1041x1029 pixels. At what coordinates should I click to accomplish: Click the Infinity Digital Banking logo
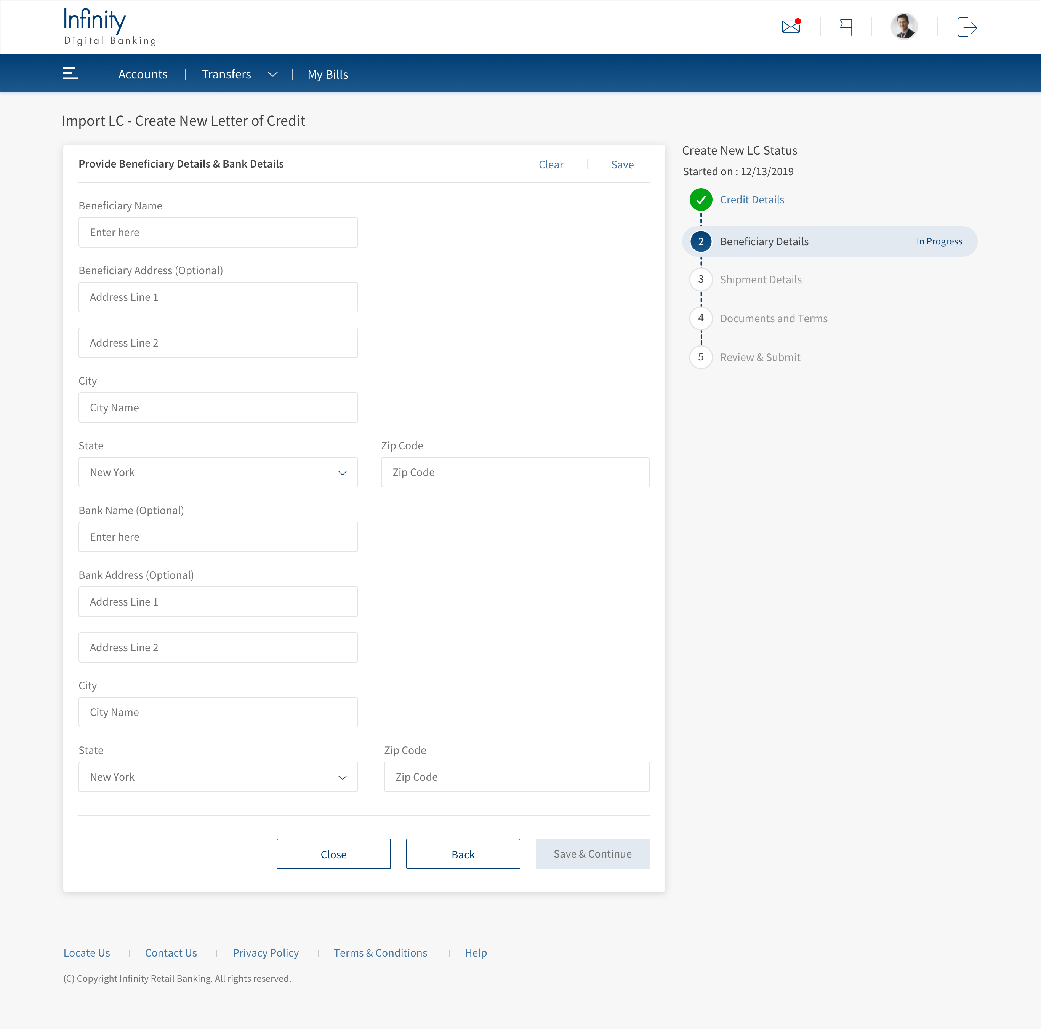(110, 27)
